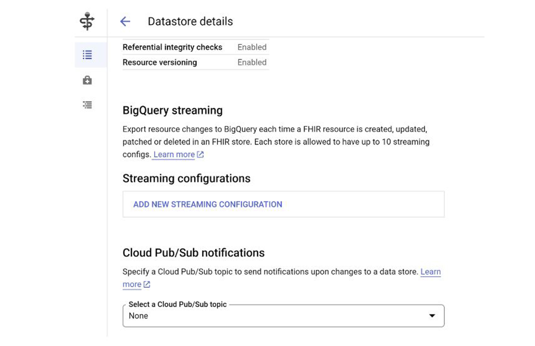
Task: Click the 'more' link under Pub/Sub notifications
Action: (132, 284)
